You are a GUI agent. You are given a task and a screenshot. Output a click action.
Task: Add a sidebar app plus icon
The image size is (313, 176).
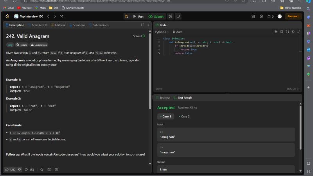[x=308, y=87]
